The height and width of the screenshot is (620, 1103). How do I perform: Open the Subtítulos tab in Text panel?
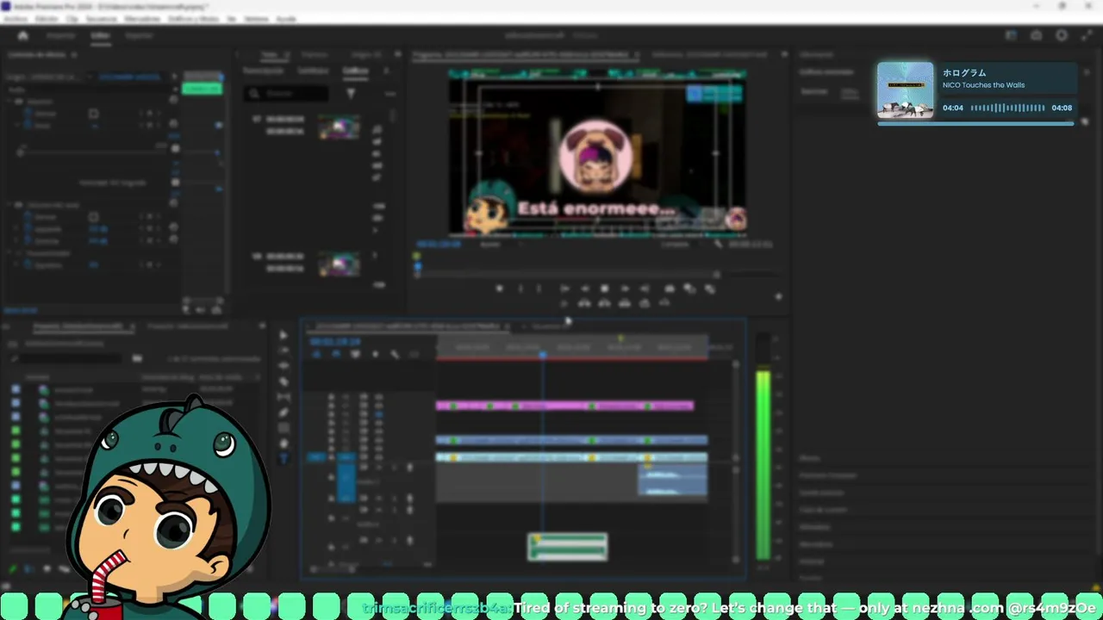point(313,71)
